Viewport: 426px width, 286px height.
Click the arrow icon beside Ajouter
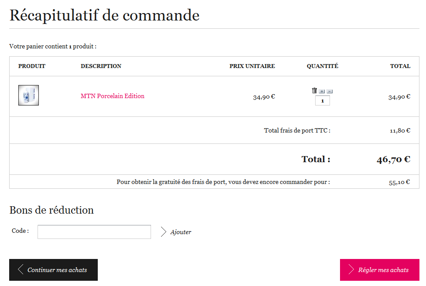(164, 232)
